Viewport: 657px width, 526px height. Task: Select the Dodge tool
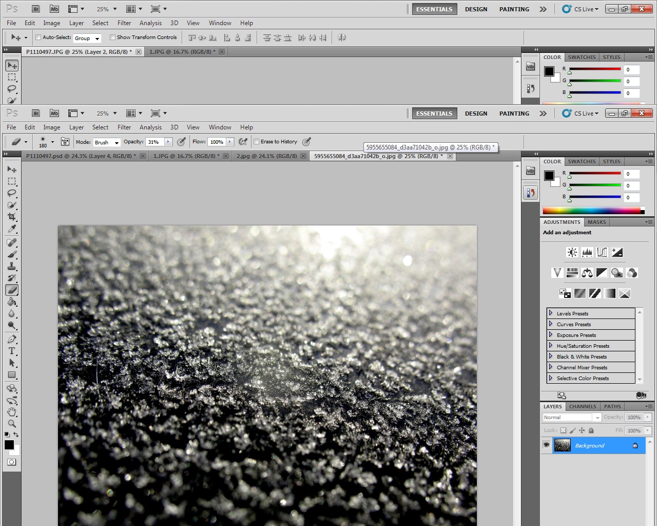[12, 326]
